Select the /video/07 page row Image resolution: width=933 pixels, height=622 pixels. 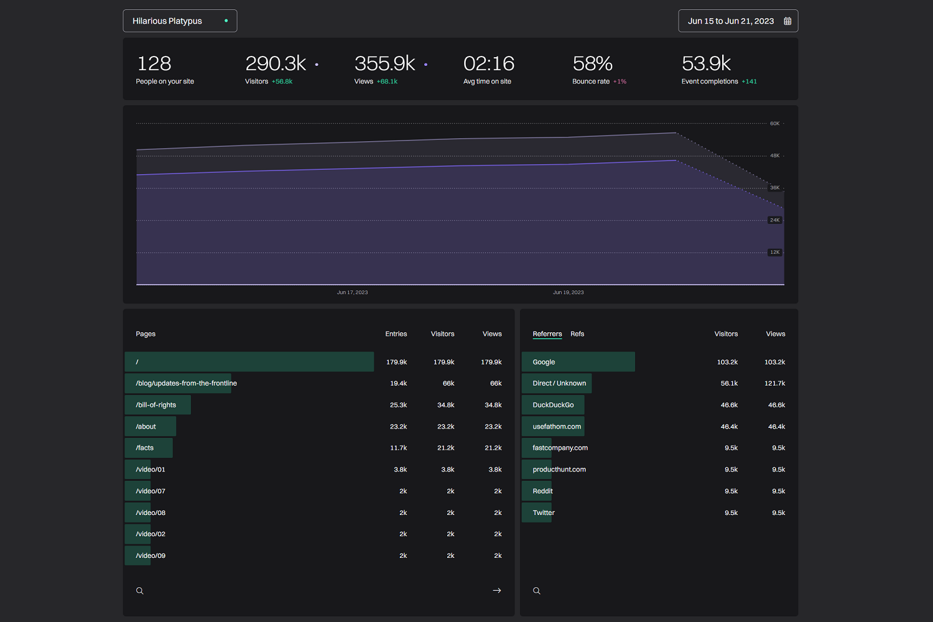[318, 491]
